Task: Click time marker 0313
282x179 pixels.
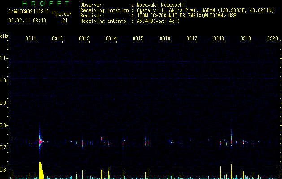Action: (x=84, y=38)
